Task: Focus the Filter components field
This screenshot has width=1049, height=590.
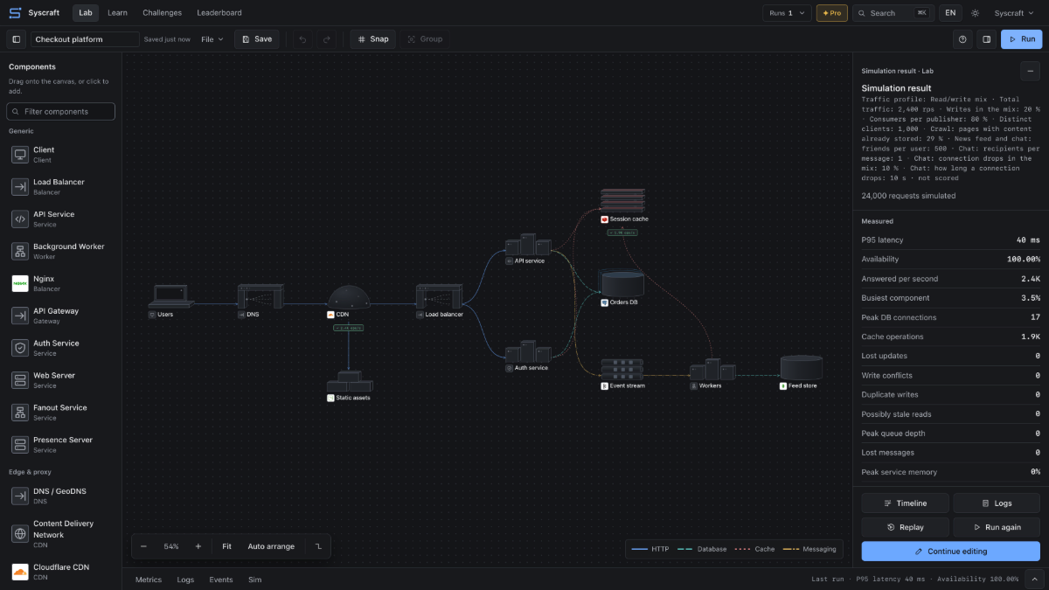Action: point(60,112)
